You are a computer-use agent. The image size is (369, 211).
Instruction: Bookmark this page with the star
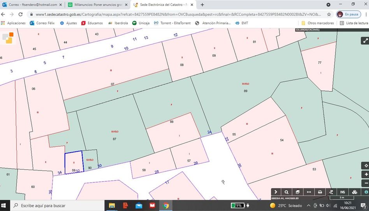pyautogui.click(x=329, y=14)
